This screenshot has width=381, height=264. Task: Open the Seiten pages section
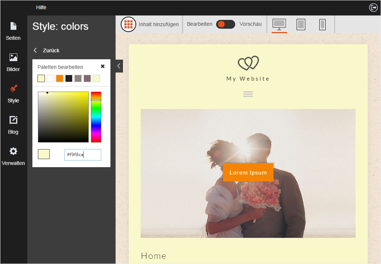point(13,31)
